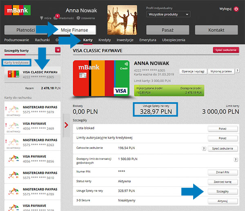
Task: Click card icon for VISA PAYWAVE 2469
Action: 13,126
